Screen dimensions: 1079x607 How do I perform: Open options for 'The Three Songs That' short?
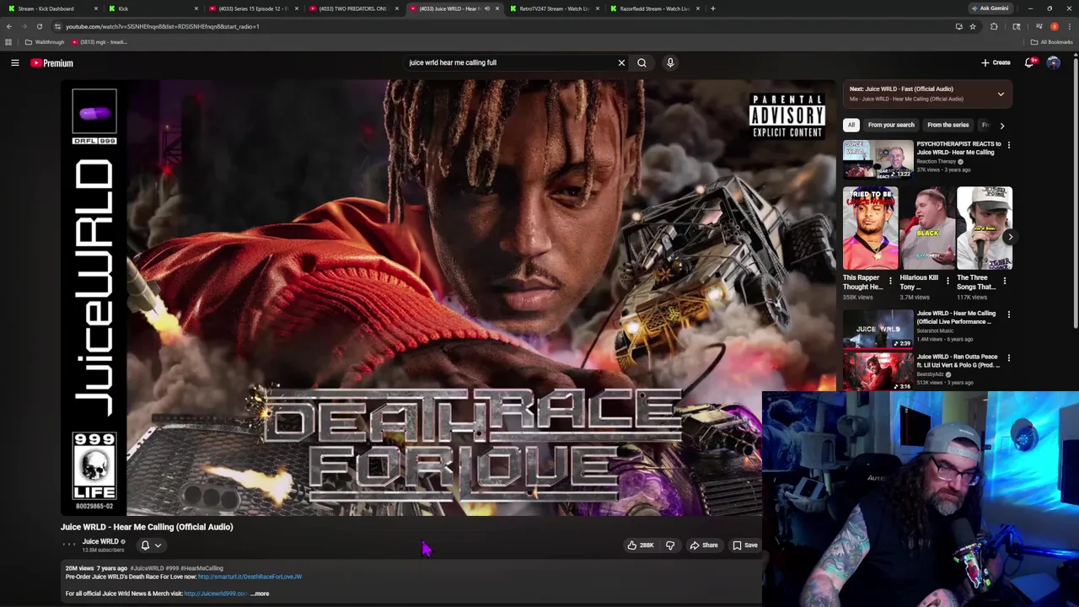point(1004,281)
